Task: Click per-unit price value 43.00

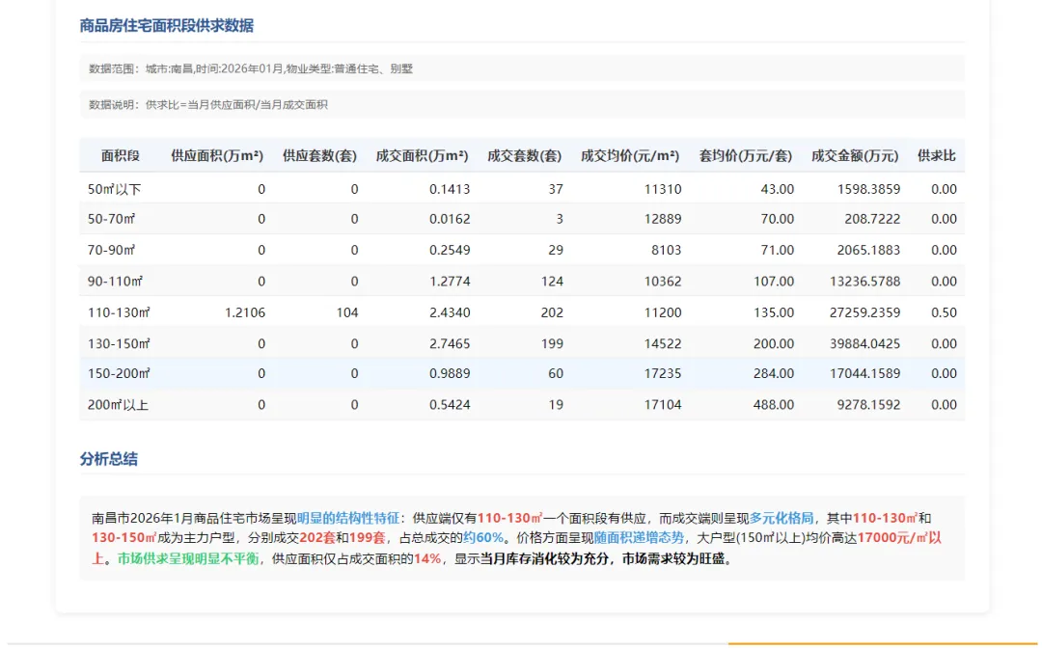Action: (x=778, y=189)
